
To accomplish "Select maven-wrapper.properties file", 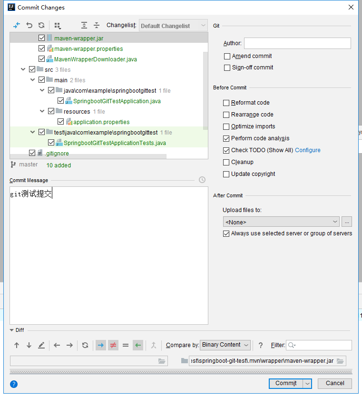I will coord(88,49).
